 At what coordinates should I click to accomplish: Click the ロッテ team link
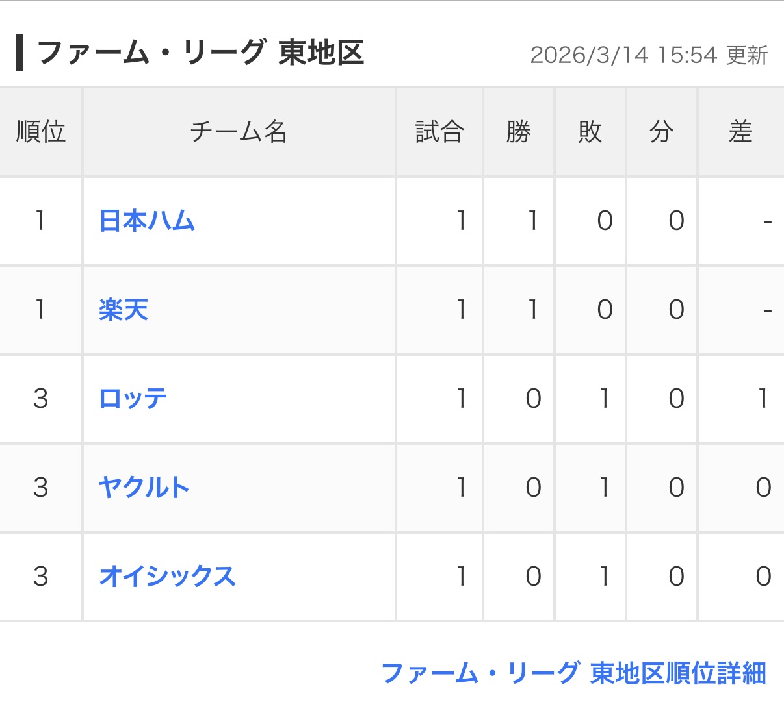[x=133, y=399]
